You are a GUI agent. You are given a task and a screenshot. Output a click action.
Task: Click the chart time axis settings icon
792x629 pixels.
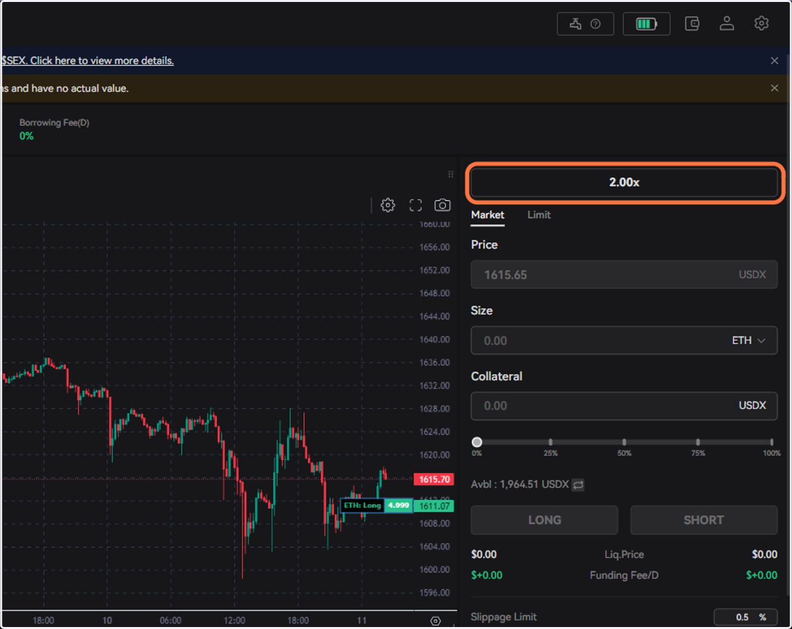(x=435, y=620)
